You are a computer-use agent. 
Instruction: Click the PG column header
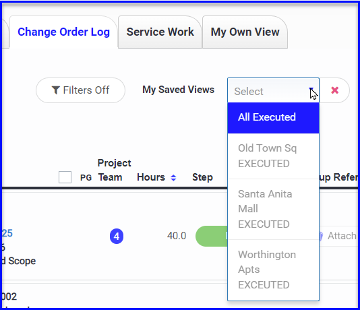point(86,178)
